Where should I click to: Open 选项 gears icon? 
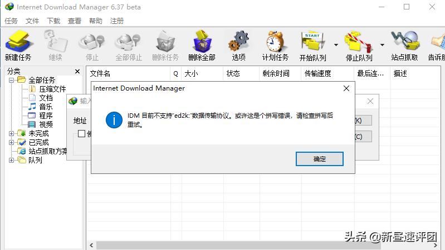coord(239,41)
